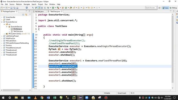Toggle Show Whitespace Characters icon
The image size is (178, 100).
(x=45, y=8)
